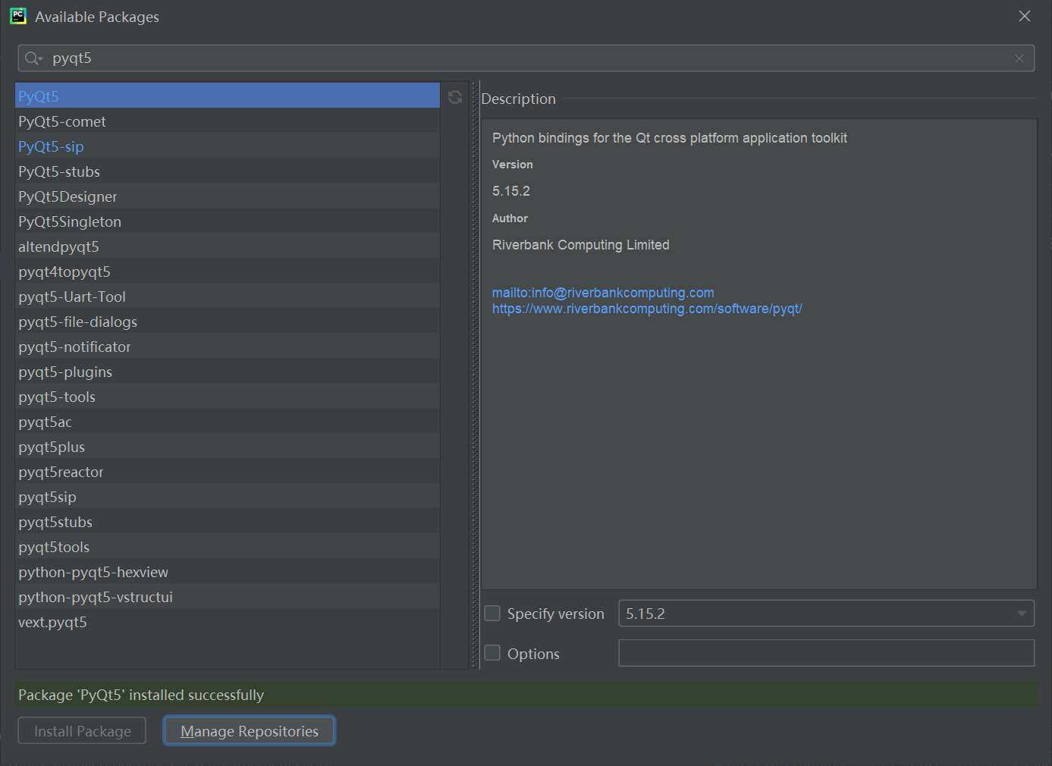Select the vext.pyqt5 package
Viewport: 1052px width, 766px height.
tap(228, 621)
